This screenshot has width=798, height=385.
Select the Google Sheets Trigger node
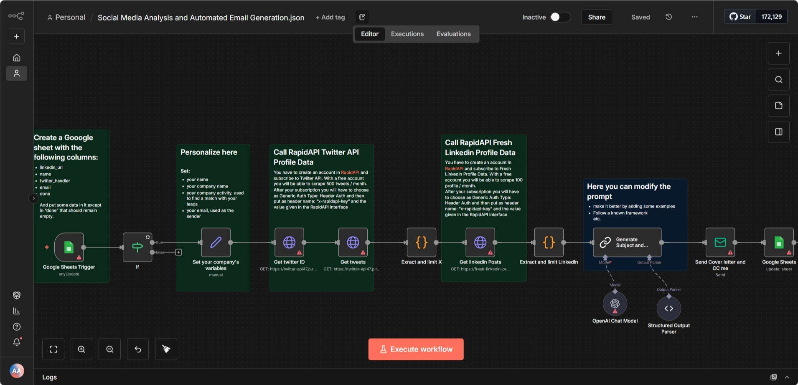tap(69, 247)
